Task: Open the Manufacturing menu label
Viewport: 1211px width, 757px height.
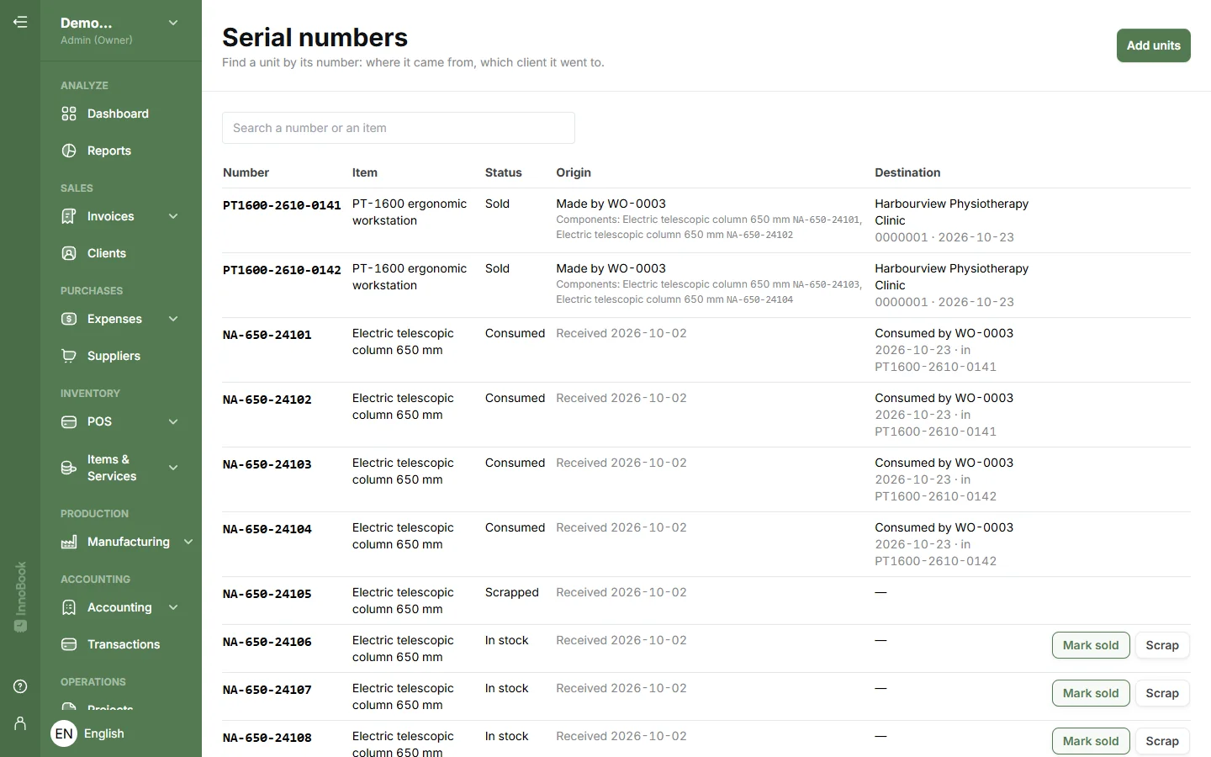Action: (x=129, y=542)
